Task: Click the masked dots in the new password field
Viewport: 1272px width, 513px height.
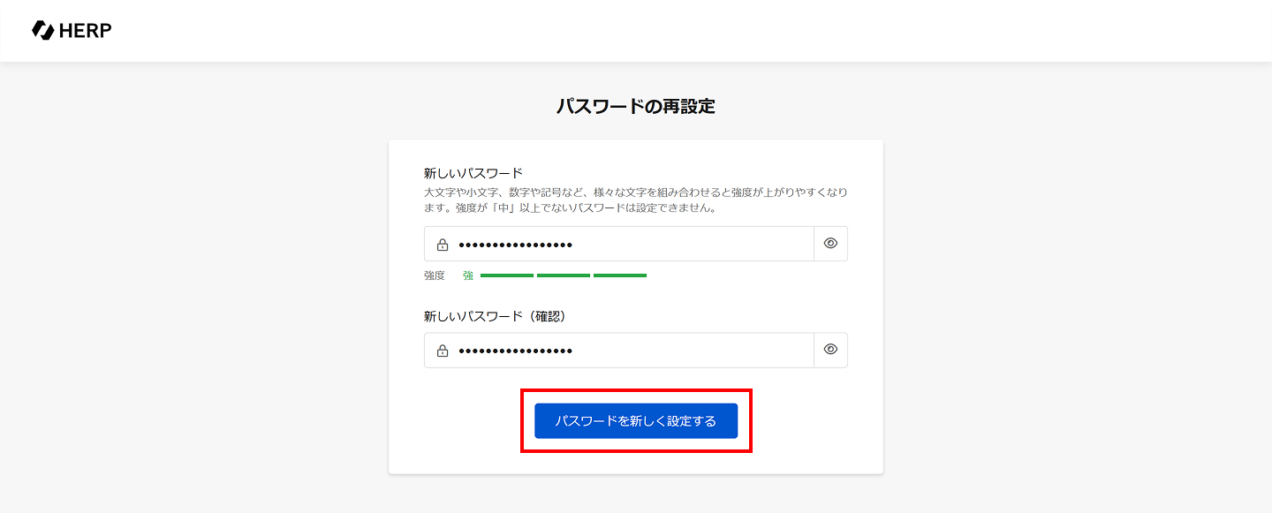Action: coord(516,245)
